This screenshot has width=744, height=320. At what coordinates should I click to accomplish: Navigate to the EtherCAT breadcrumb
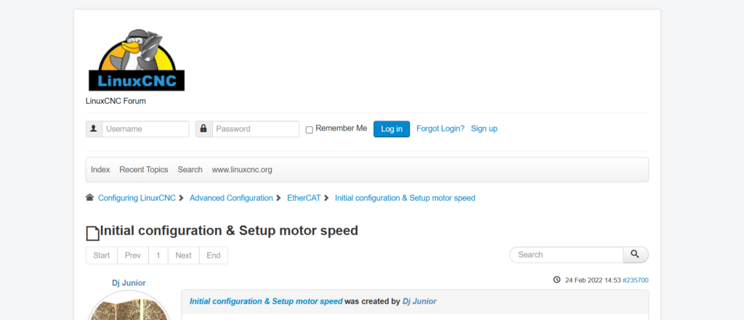(x=304, y=197)
